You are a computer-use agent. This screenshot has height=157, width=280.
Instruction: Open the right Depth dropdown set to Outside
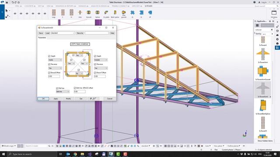coord(101,60)
